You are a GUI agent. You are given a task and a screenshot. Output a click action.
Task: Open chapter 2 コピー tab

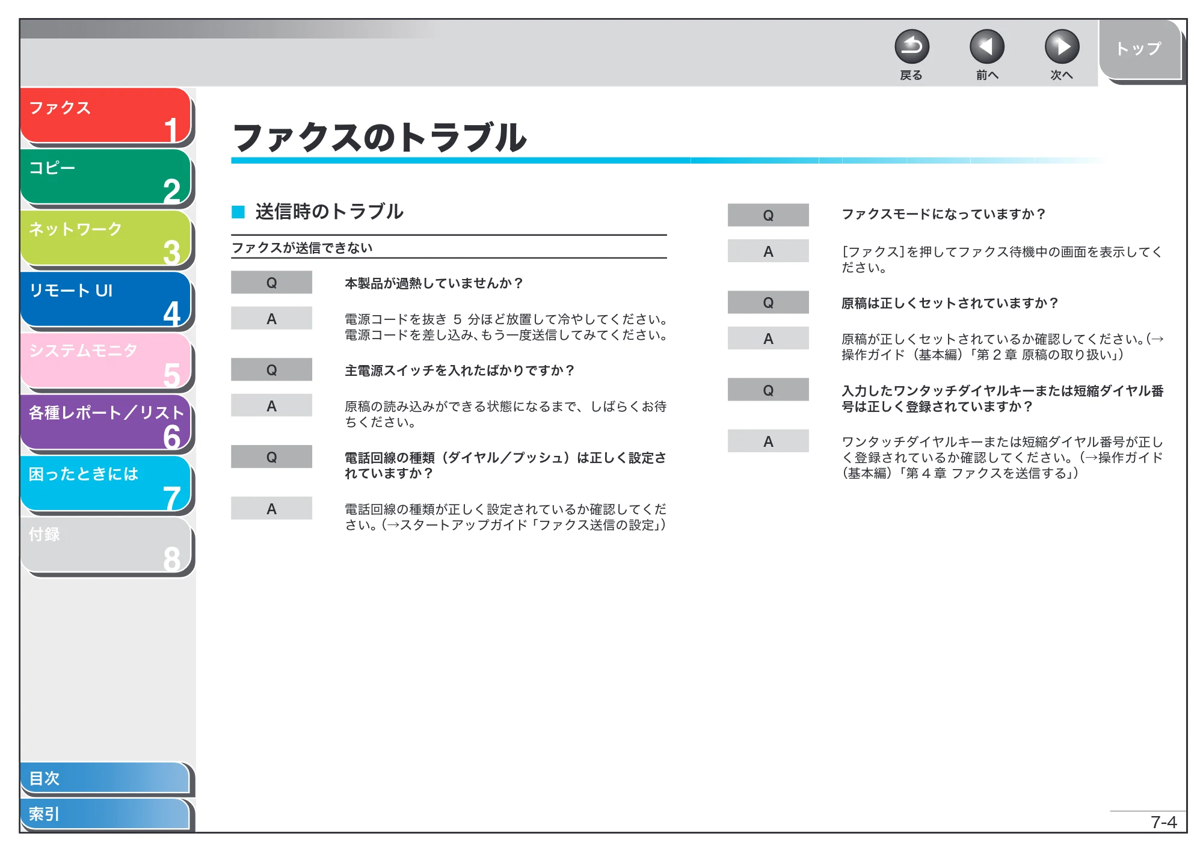pos(105,177)
